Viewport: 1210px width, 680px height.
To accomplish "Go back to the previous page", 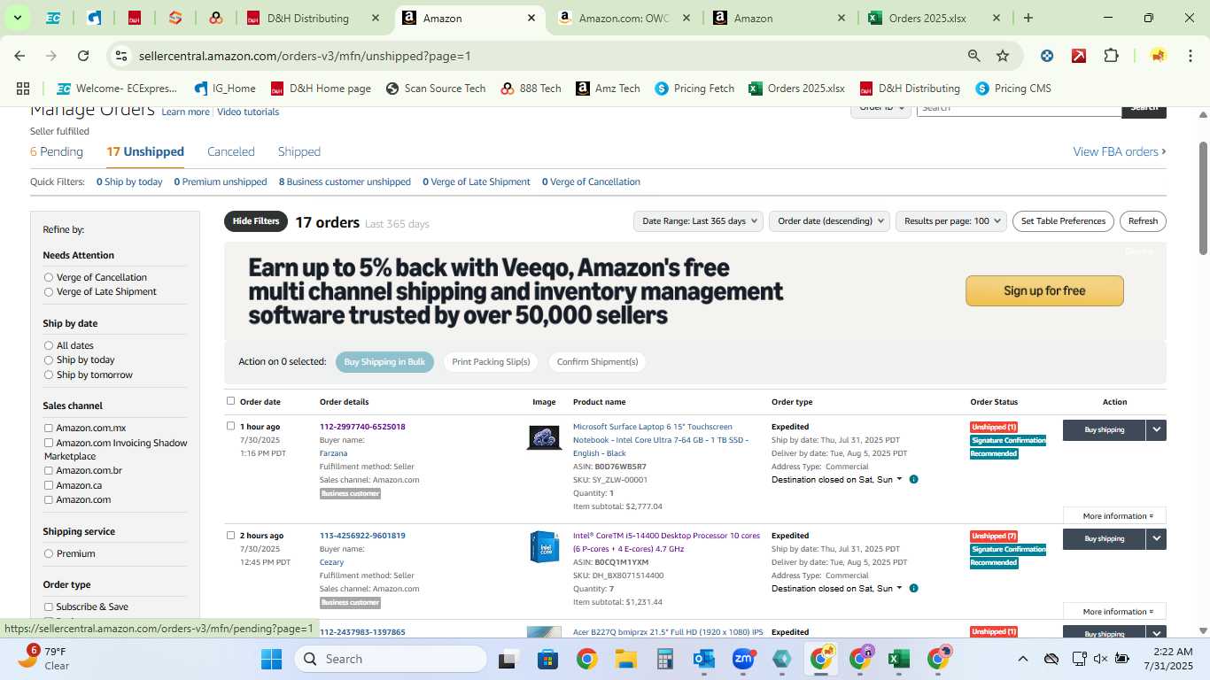I will (x=19, y=56).
